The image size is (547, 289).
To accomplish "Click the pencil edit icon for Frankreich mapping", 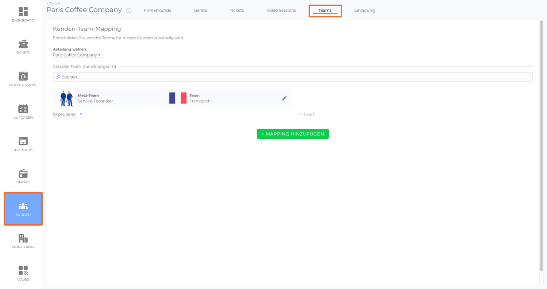I will pos(285,98).
